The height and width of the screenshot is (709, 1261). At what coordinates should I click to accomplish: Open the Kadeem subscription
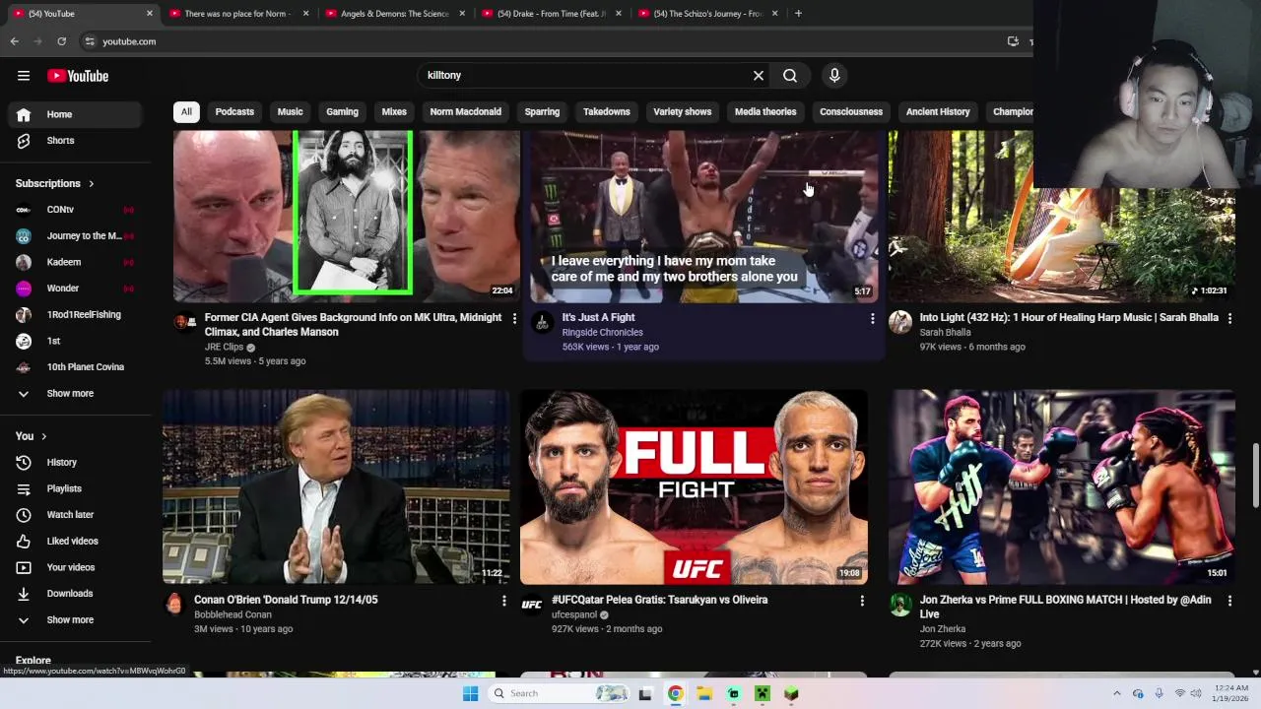[76, 262]
